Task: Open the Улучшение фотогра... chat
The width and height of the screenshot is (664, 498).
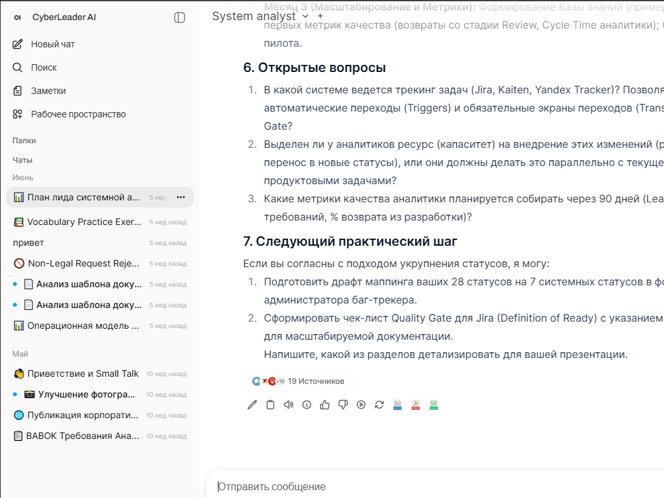Action: pos(100,394)
